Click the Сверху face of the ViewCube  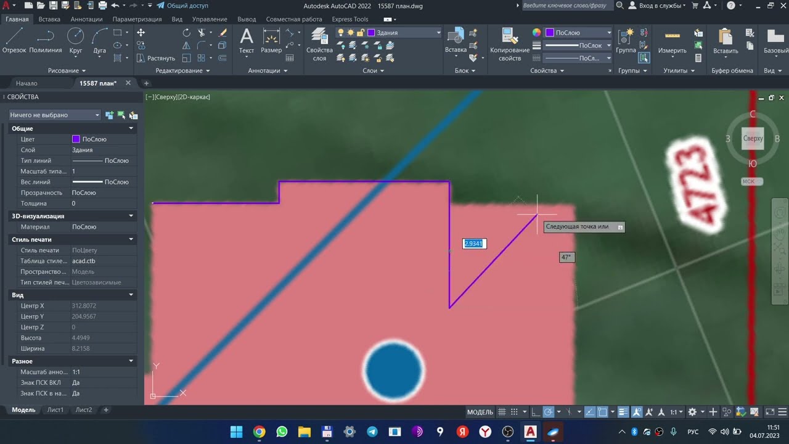[753, 139]
